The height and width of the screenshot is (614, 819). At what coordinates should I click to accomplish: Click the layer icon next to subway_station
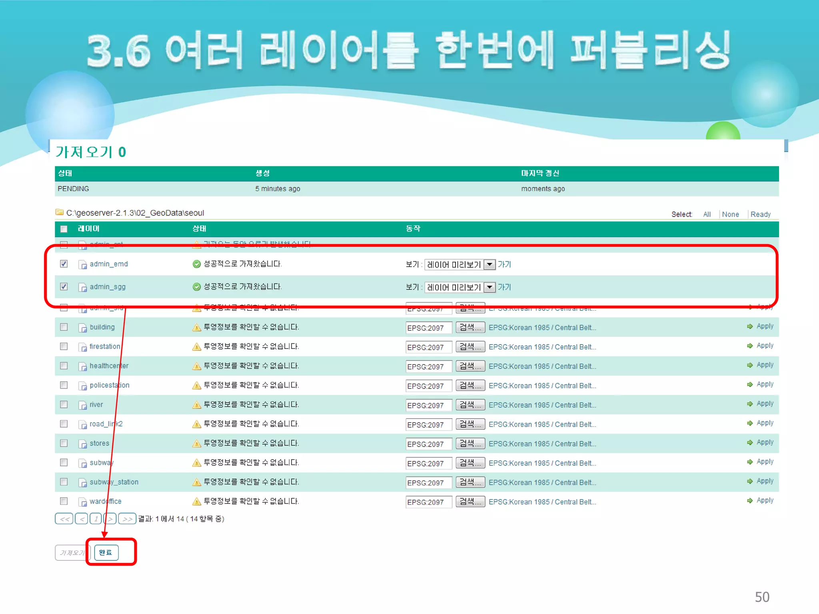[x=82, y=482]
